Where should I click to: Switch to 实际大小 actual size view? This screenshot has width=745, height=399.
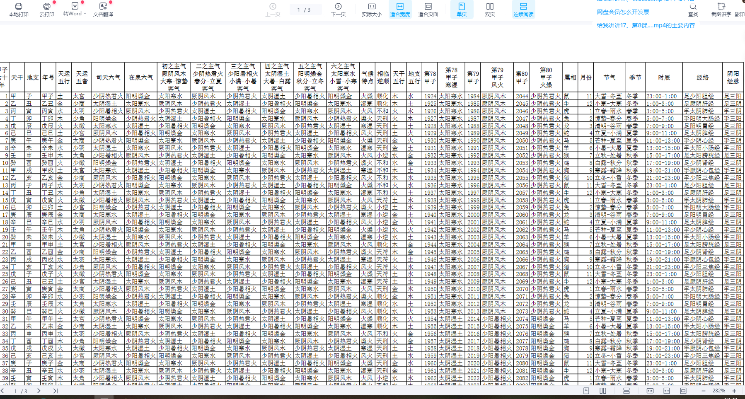coord(372,10)
